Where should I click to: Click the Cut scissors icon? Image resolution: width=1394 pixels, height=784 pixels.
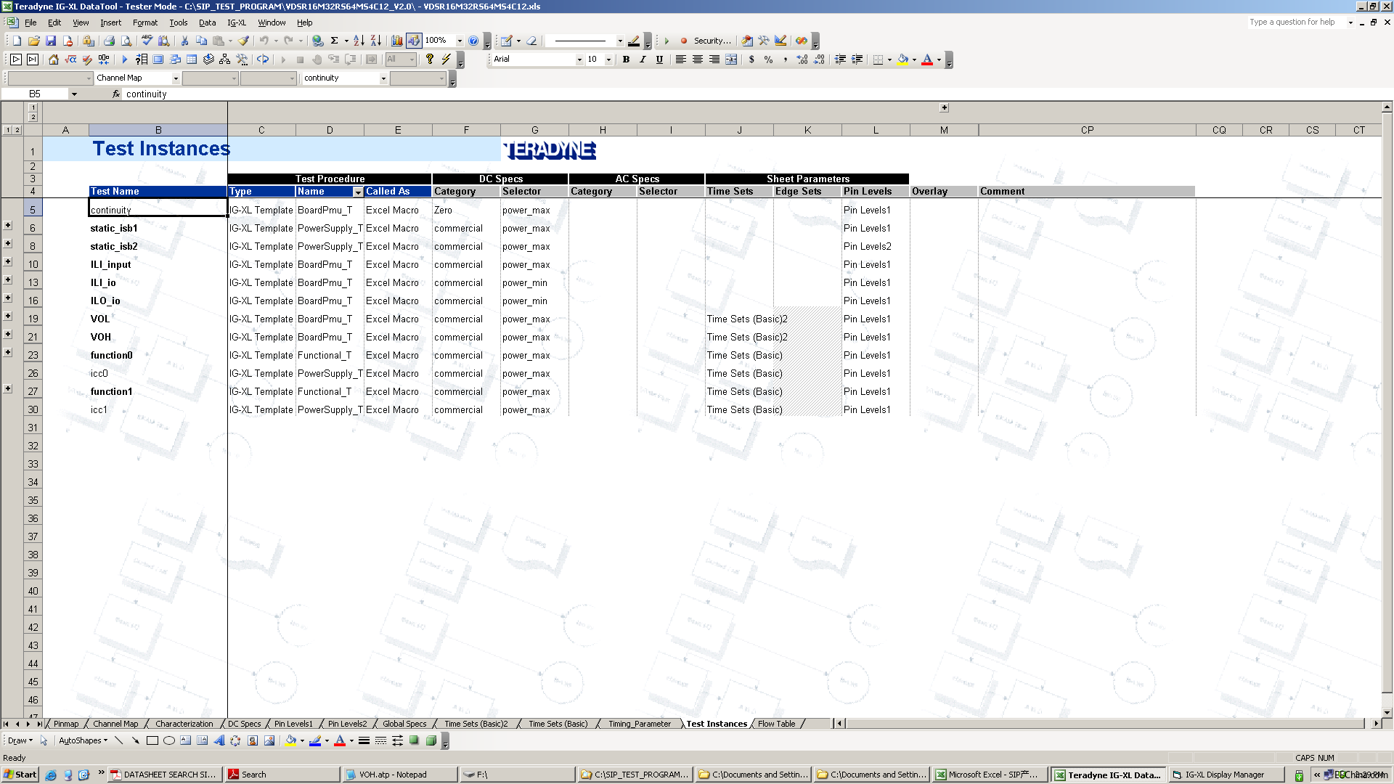point(184,41)
